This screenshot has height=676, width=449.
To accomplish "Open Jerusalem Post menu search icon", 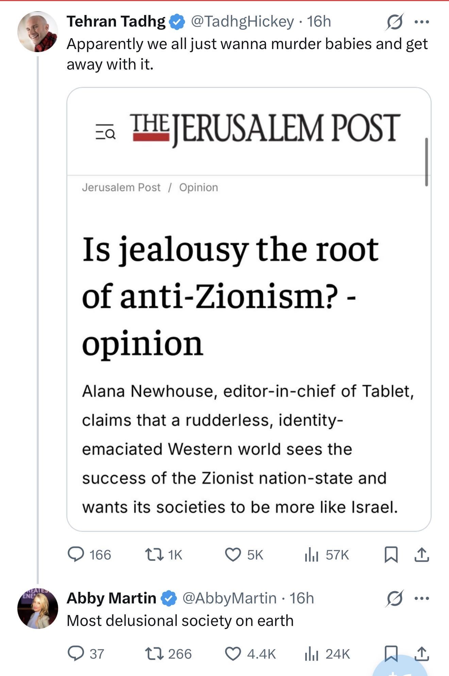I will [105, 132].
